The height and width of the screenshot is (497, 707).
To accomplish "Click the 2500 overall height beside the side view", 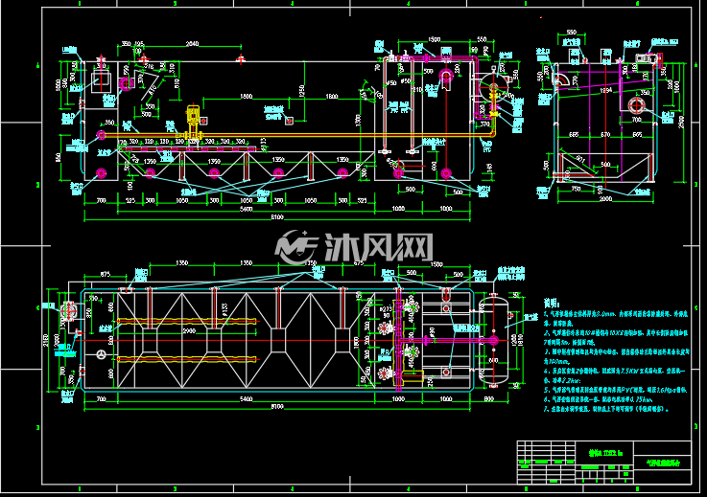I will 682,122.
